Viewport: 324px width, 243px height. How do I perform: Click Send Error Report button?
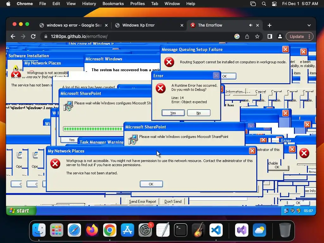click(143, 202)
